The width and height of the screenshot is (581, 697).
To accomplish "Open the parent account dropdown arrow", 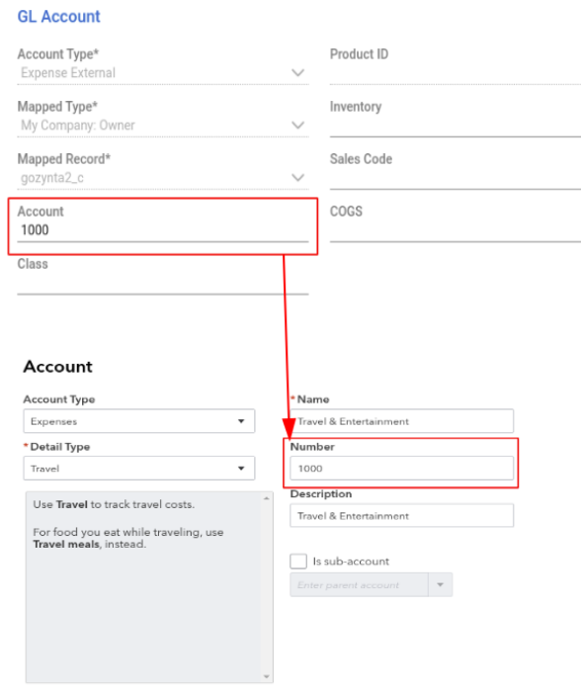I will (440, 585).
